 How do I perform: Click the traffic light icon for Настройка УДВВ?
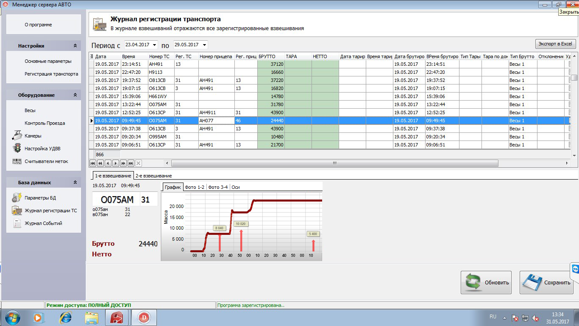(17, 149)
